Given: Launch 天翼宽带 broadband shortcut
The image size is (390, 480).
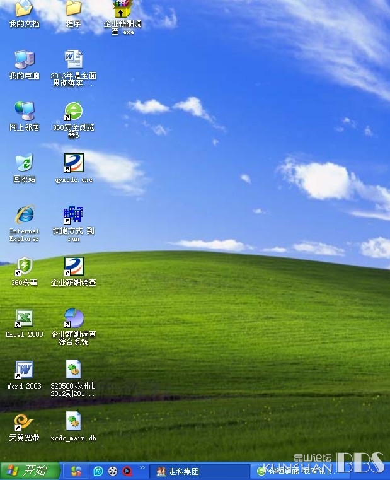Looking at the screenshot, I should click(x=24, y=422).
